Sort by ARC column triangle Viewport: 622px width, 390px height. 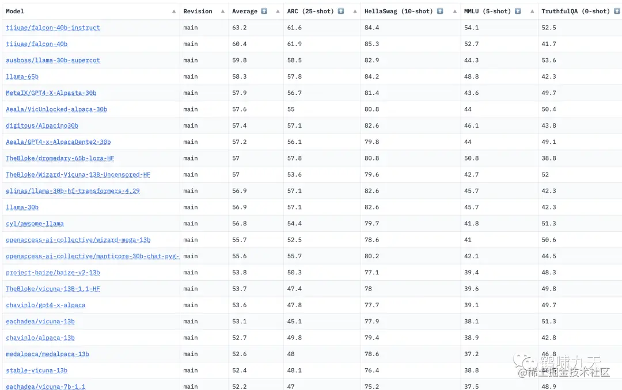point(355,11)
